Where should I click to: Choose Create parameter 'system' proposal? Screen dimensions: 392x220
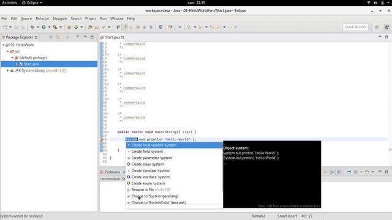tap(174, 158)
